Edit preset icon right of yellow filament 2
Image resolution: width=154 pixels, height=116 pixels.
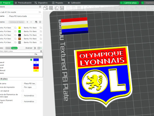pos(41,28)
